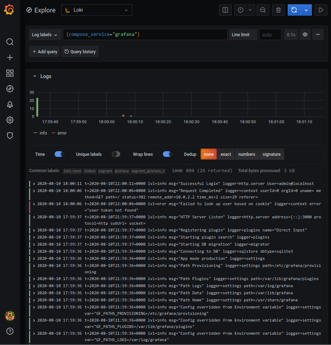Open the Help question mark icon
331x345 pixels.
(10, 331)
